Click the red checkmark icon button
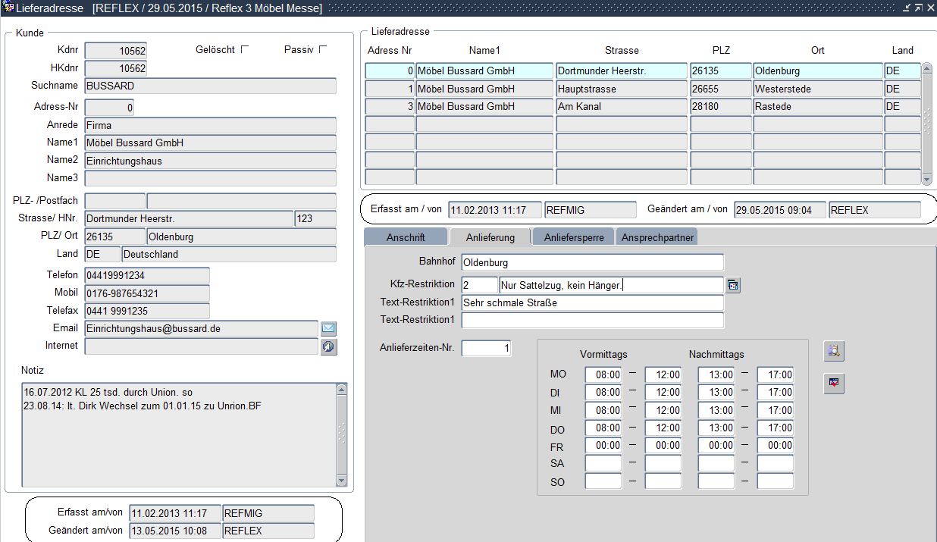This screenshot has height=542, width=937. coord(834,384)
